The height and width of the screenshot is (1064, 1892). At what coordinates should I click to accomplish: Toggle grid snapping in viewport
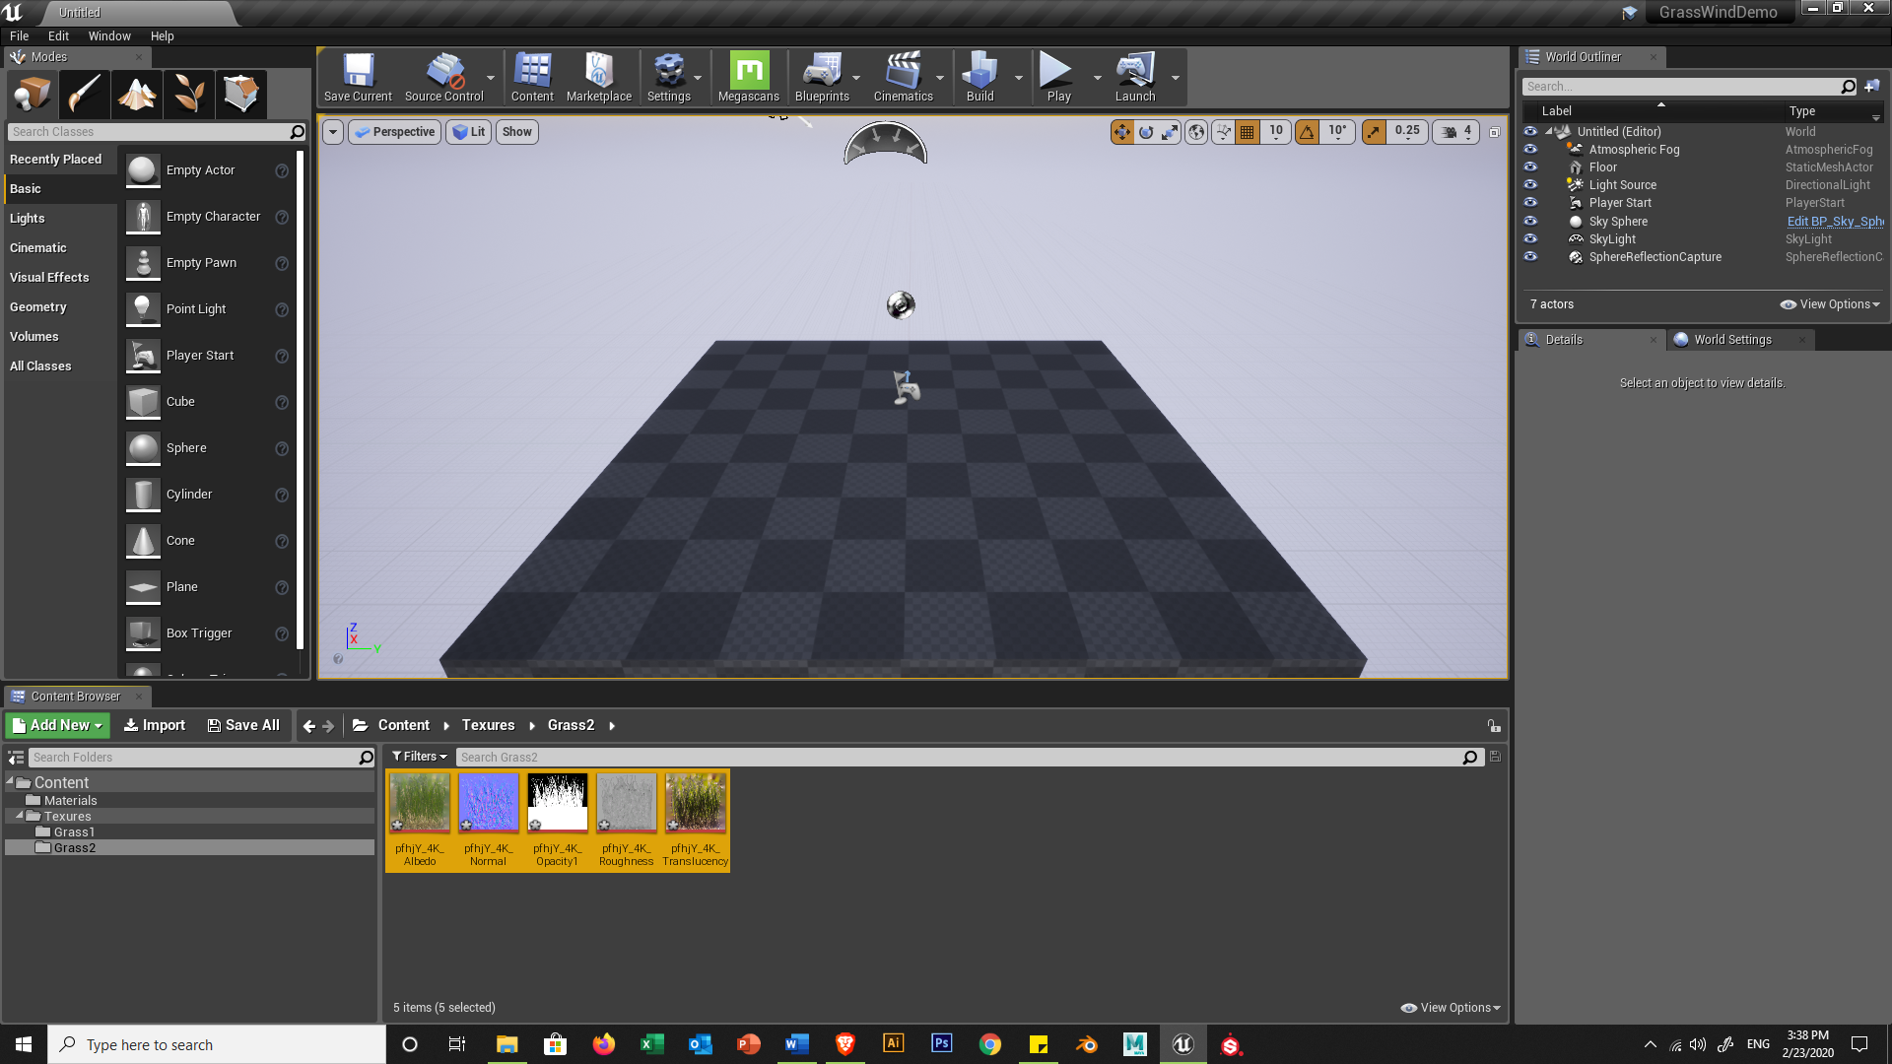pyautogui.click(x=1248, y=132)
